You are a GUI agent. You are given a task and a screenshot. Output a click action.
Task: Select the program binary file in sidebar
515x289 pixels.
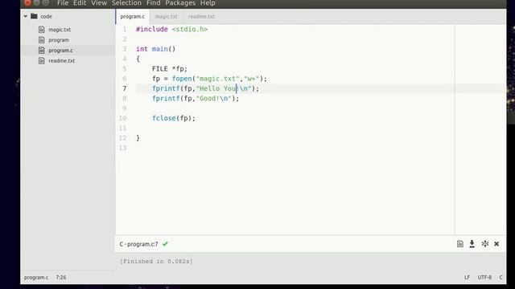point(59,40)
